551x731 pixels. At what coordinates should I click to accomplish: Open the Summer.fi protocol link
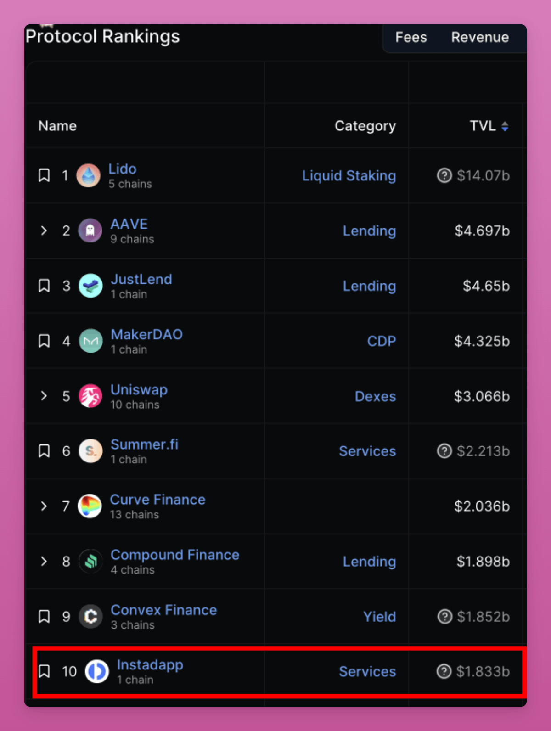point(144,444)
